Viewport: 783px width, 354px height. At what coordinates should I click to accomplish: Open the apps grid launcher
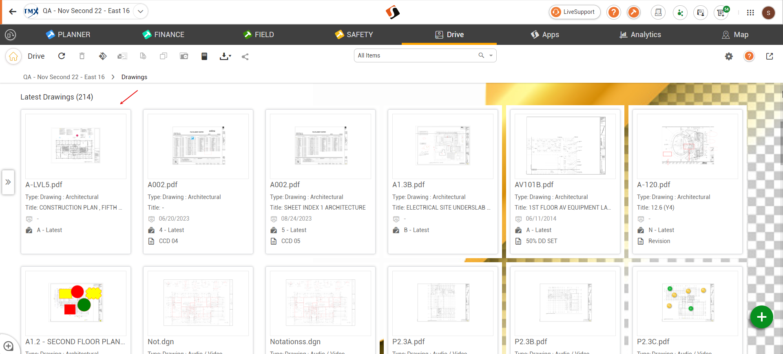click(750, 13)
